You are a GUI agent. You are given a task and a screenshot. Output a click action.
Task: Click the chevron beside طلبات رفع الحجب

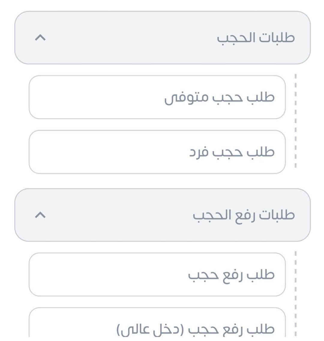tap(41, 215)
